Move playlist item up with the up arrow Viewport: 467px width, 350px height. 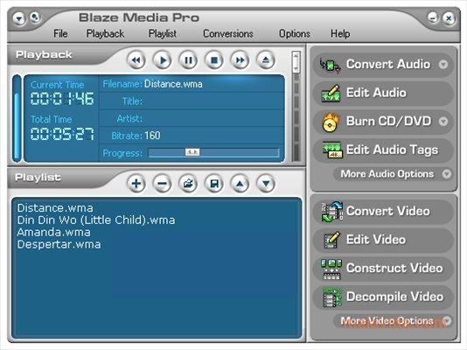[240, 184]
